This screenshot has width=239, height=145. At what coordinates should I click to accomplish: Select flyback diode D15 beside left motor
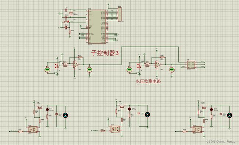tap(57, 114)
